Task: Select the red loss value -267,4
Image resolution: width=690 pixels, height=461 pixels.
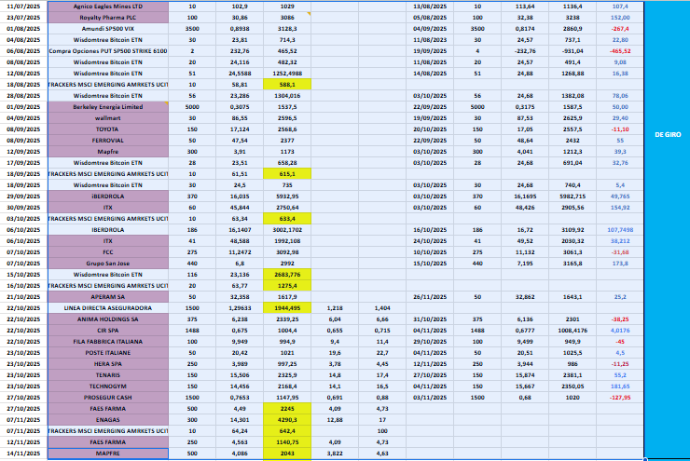Action: pos(620,29)
